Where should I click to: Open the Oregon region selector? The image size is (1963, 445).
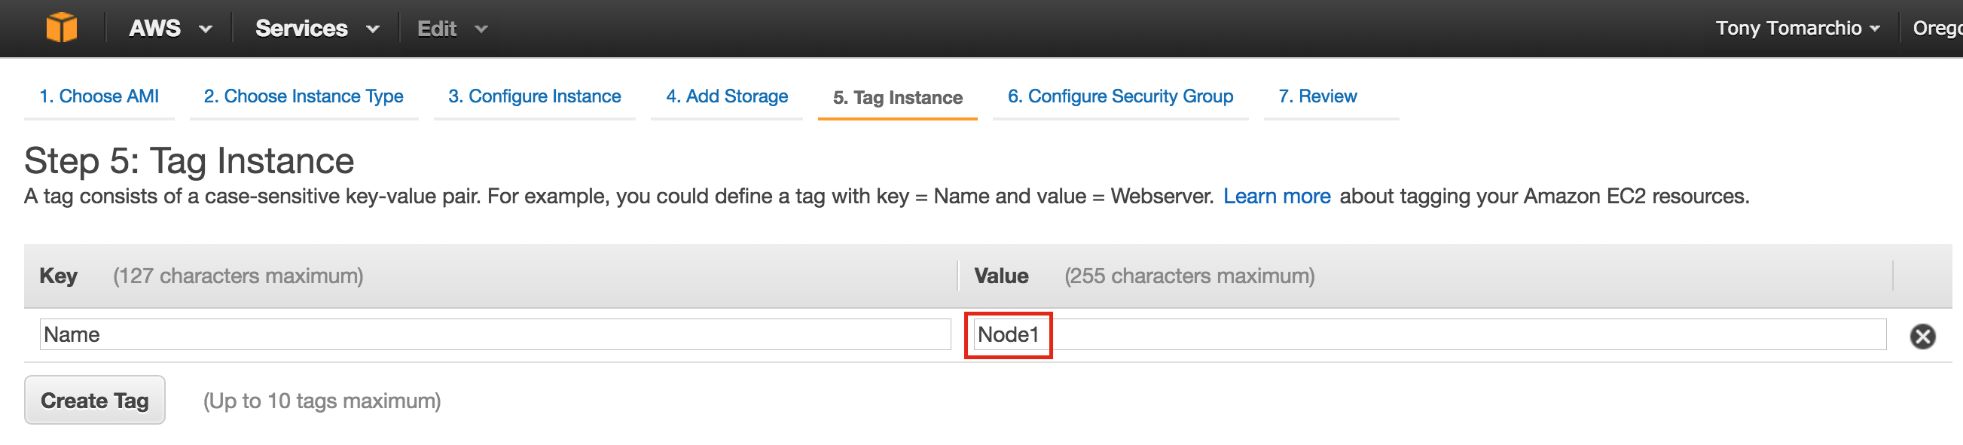pos(1937,28)
